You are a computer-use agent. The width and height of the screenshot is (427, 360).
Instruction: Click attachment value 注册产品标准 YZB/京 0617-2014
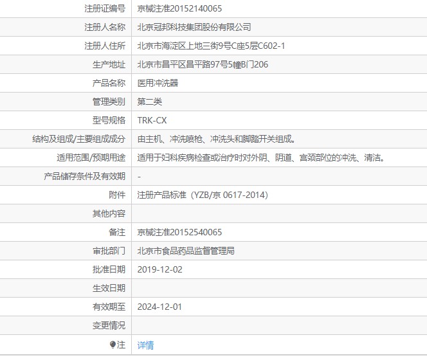point(203,195)
